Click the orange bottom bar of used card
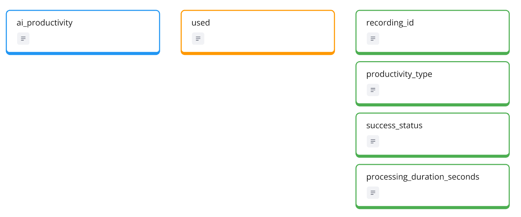521x217 pixels. coord(258,53)
